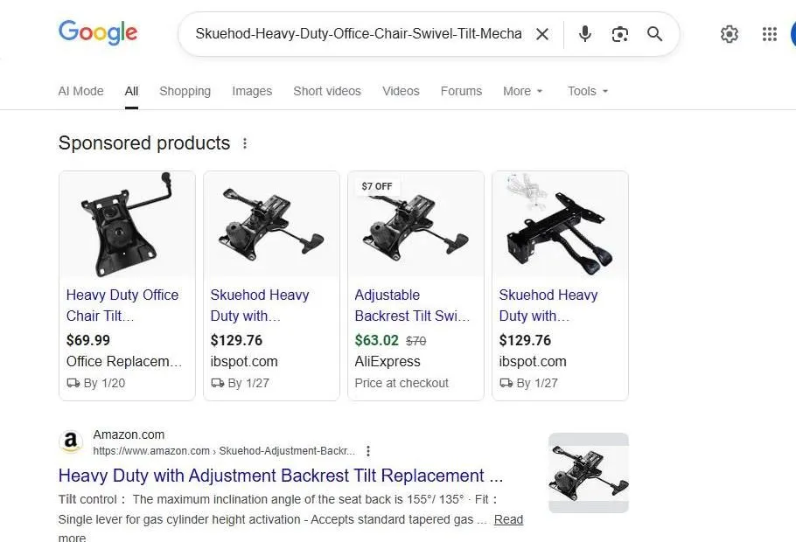
Task: Click the Read more link in Amazon snippet
Action: (x=508, y=518)
